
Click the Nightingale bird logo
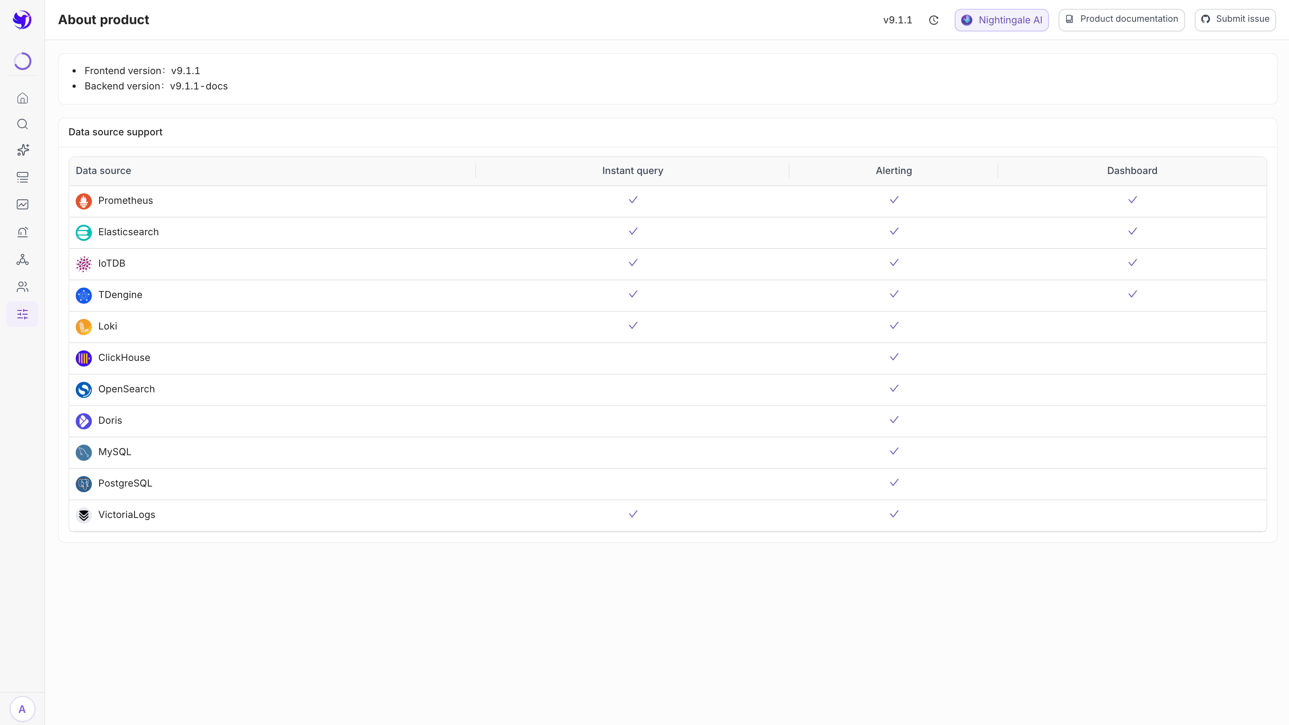tap(22, 20)
